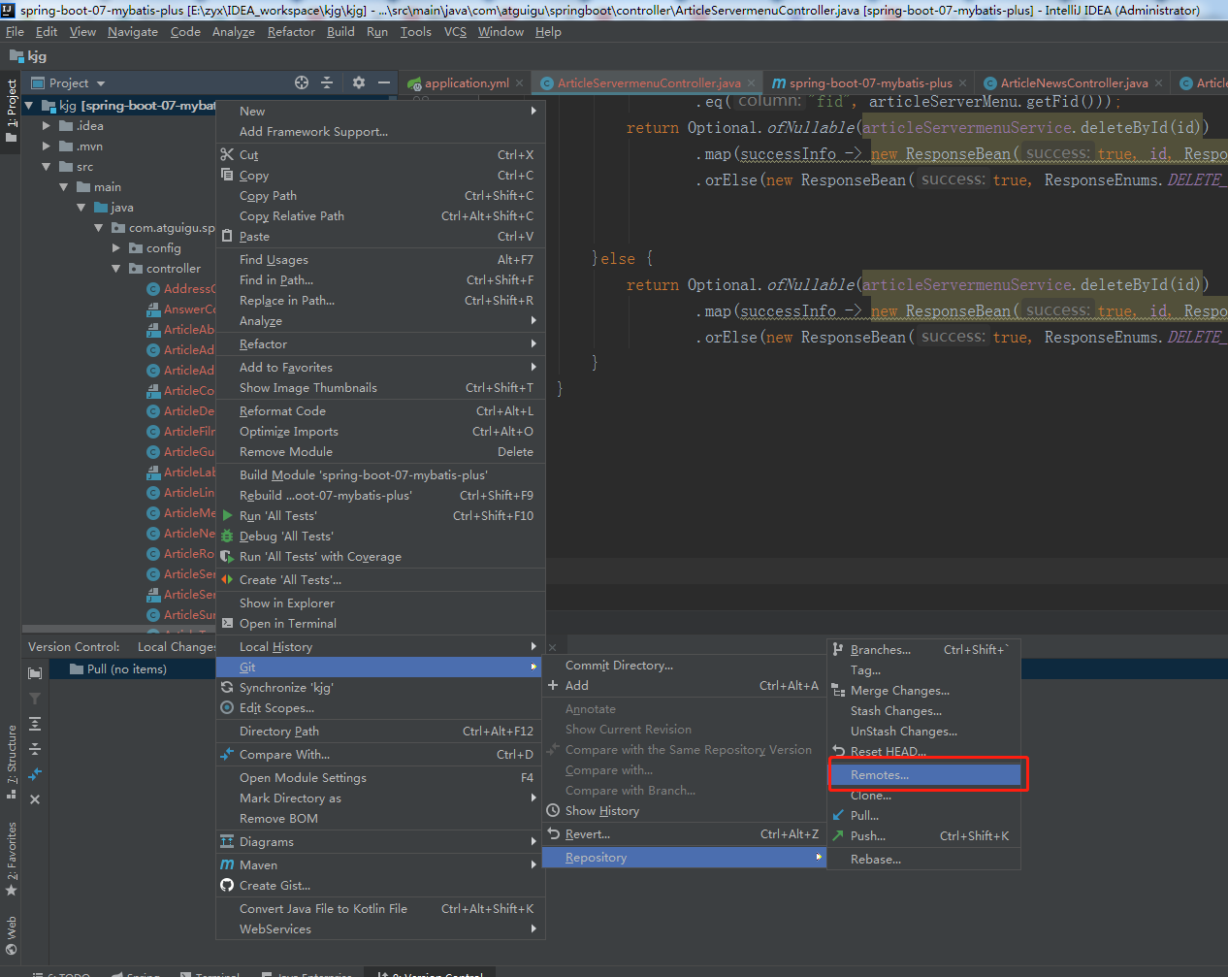Screen dimensions: 1228x977
Task: Click the Debug bug icon in context menu
Action: point(227,536)
